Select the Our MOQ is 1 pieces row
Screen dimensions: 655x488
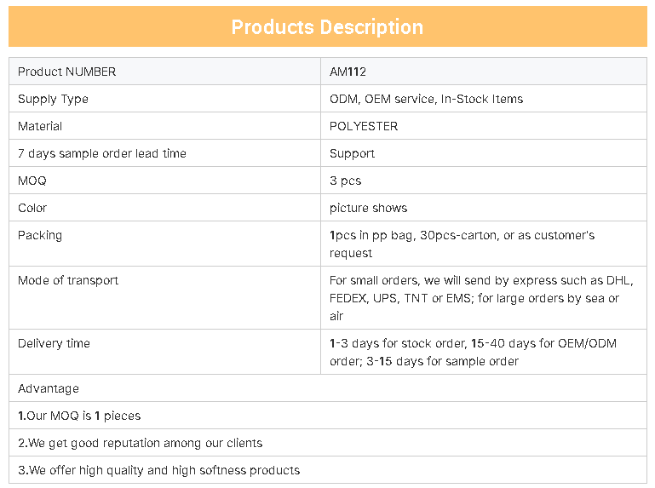click(x=328, y=416)
